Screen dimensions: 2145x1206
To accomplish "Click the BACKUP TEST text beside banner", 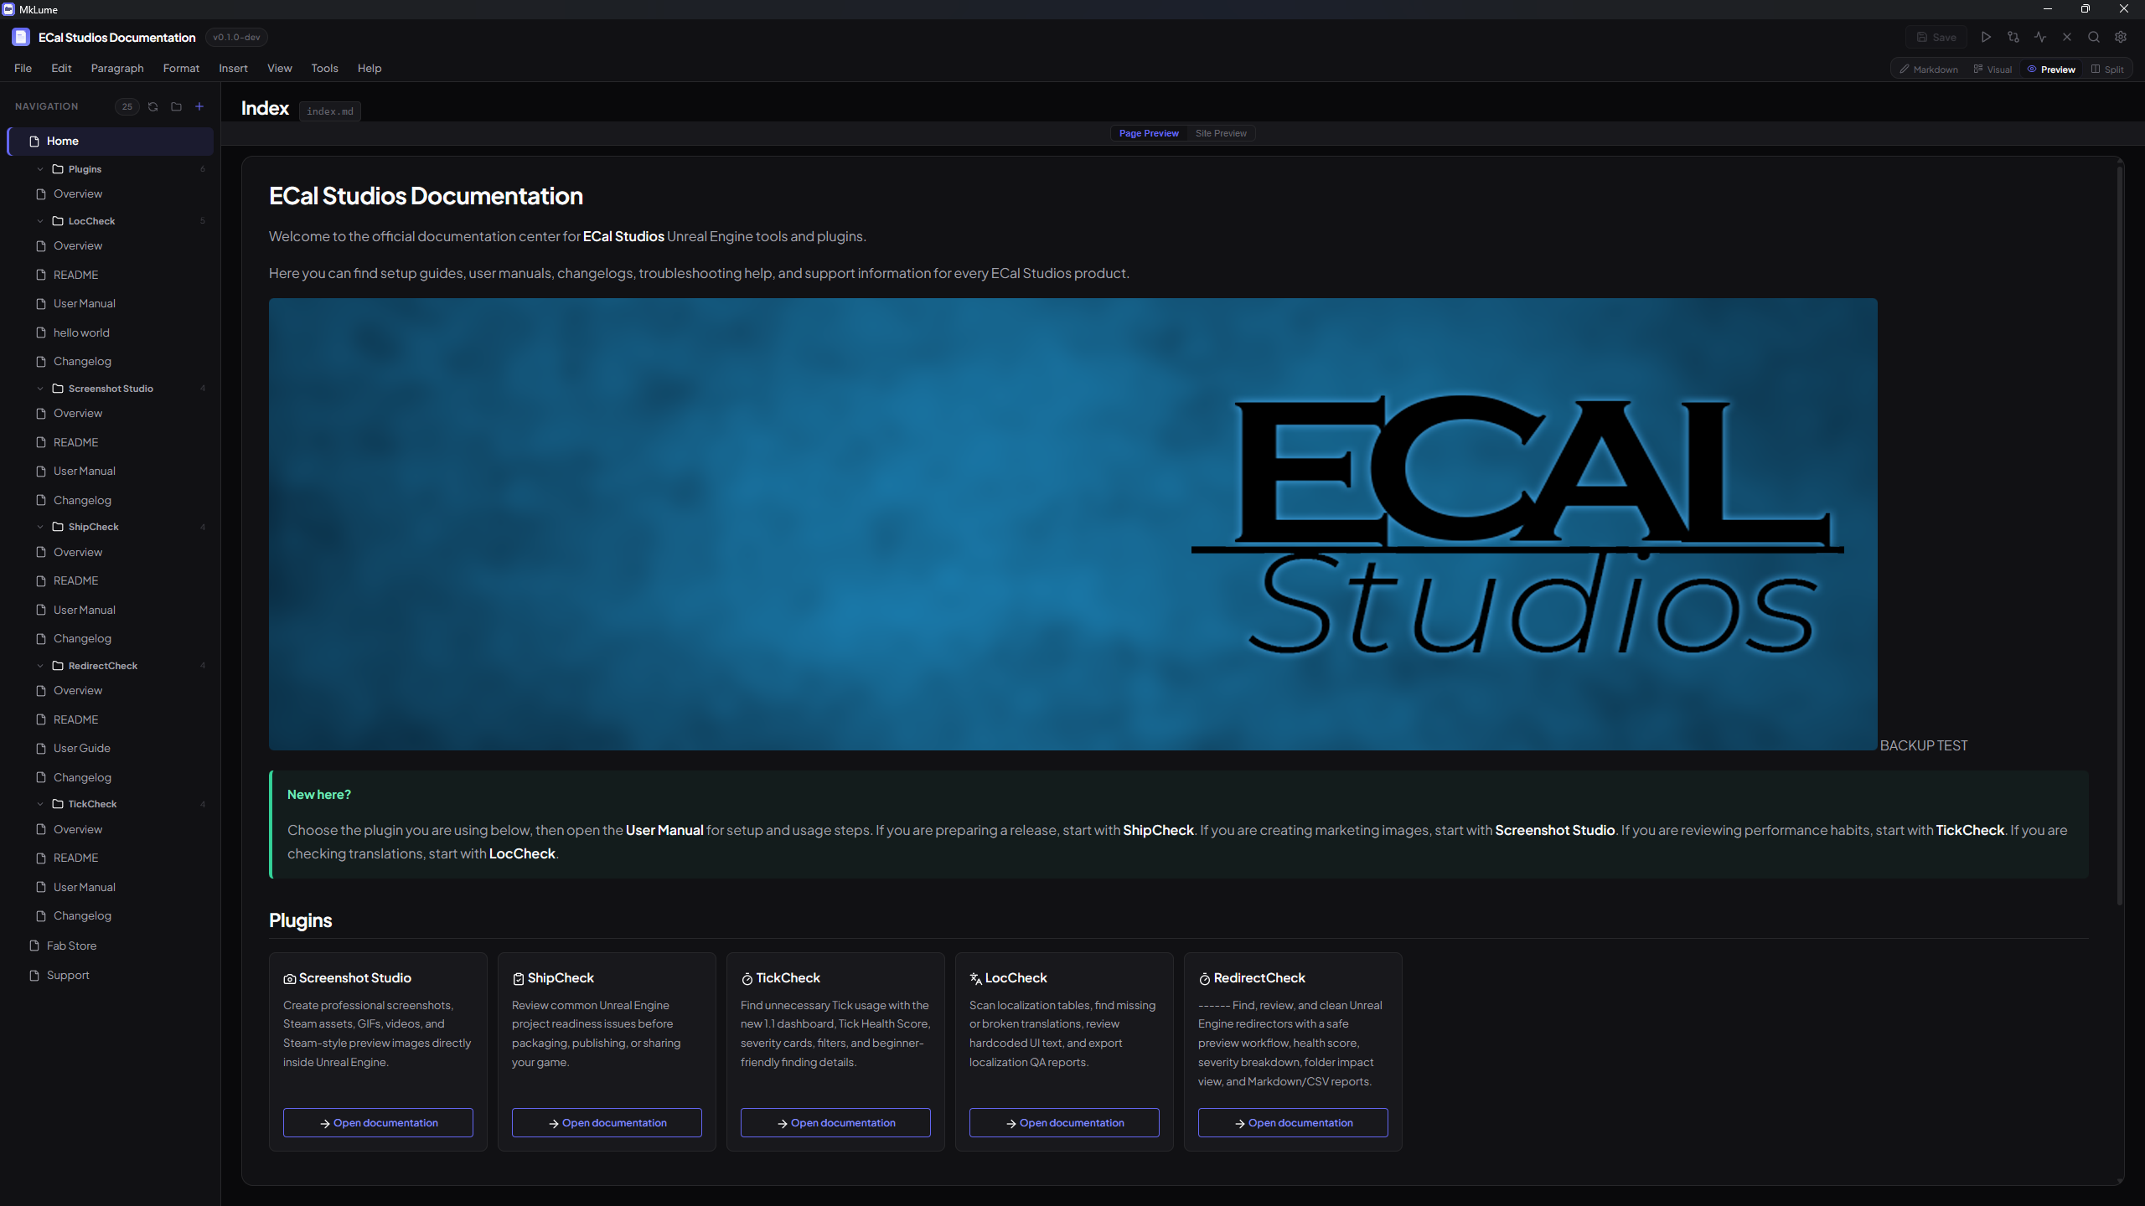I will [x=1924, y=745].
